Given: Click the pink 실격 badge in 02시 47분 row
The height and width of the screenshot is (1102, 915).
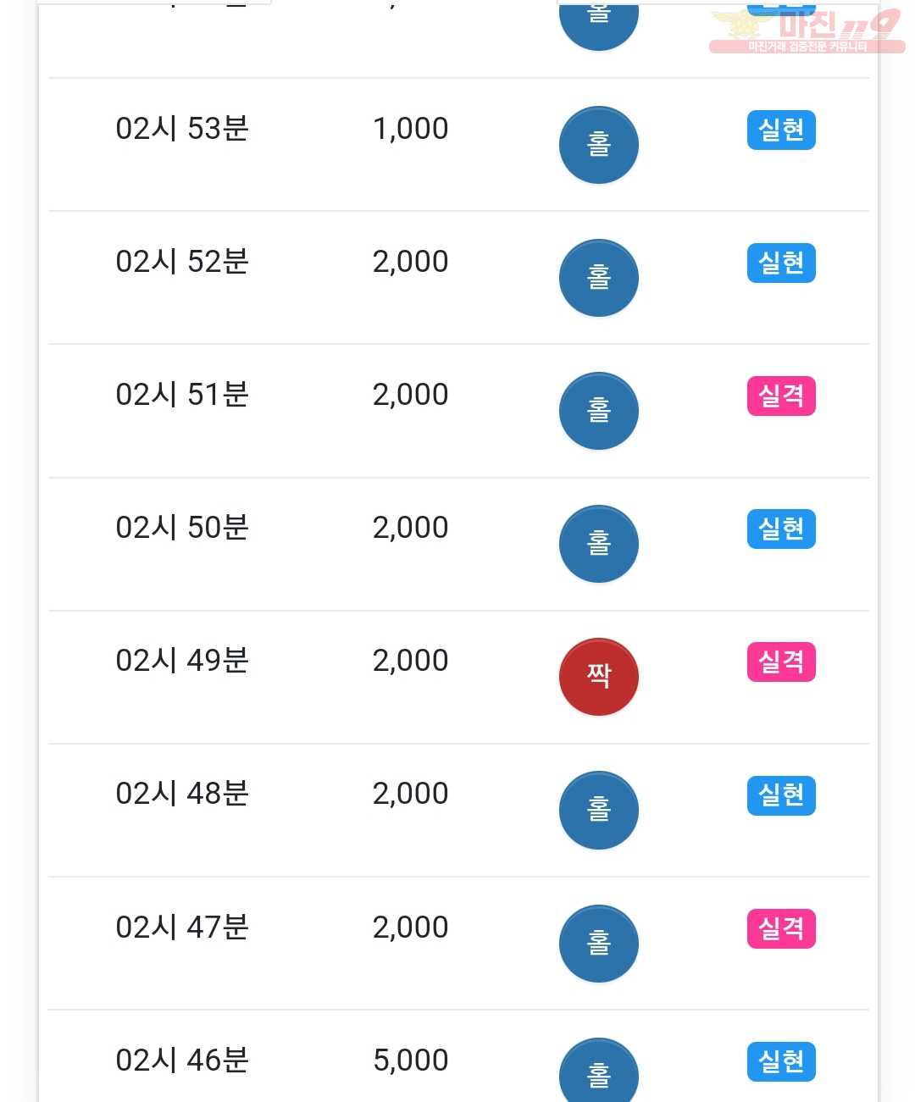Looking at the screenshot, I should point(781,928).
